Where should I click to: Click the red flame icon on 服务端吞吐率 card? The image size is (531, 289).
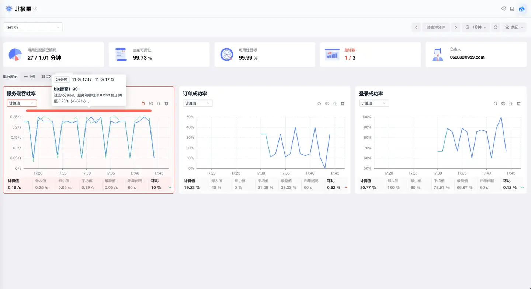pos(143,103)
